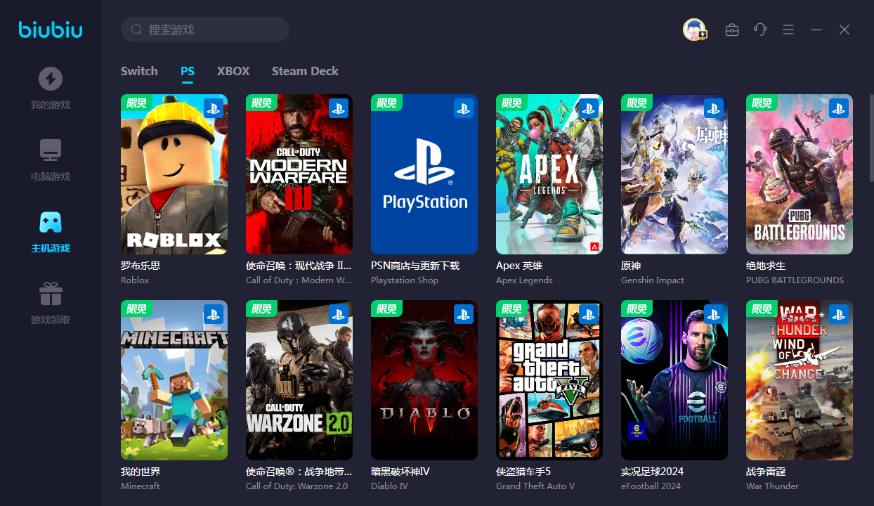Open 电脑游戏 monitor icon in sidebar
Screen dimensions: 874x506
51,150
